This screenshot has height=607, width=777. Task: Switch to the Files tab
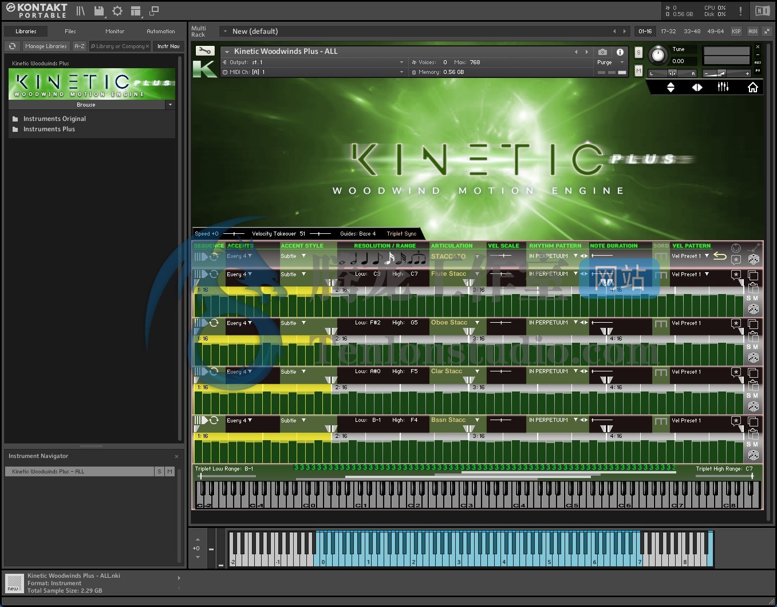70,32
